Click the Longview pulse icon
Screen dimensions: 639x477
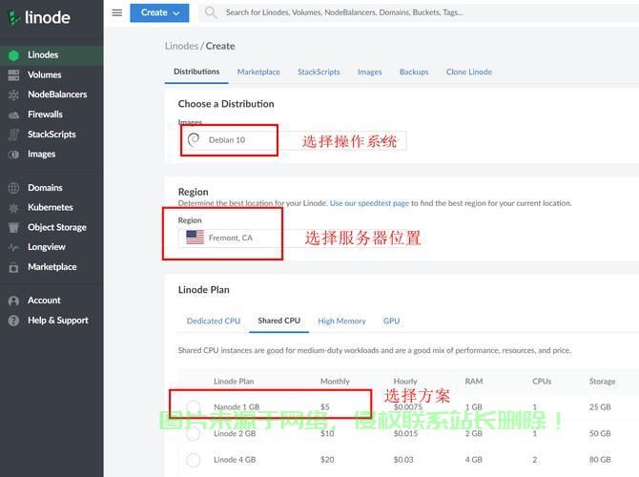pos(13,247)
